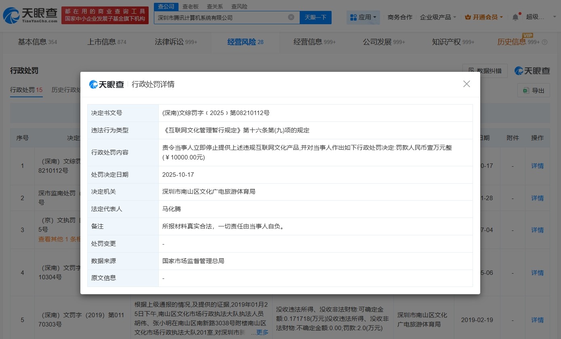This screenshot has height=339, width=561.
Task: Click the Excel icon on the 导出 button
Action: pos(526,90)
